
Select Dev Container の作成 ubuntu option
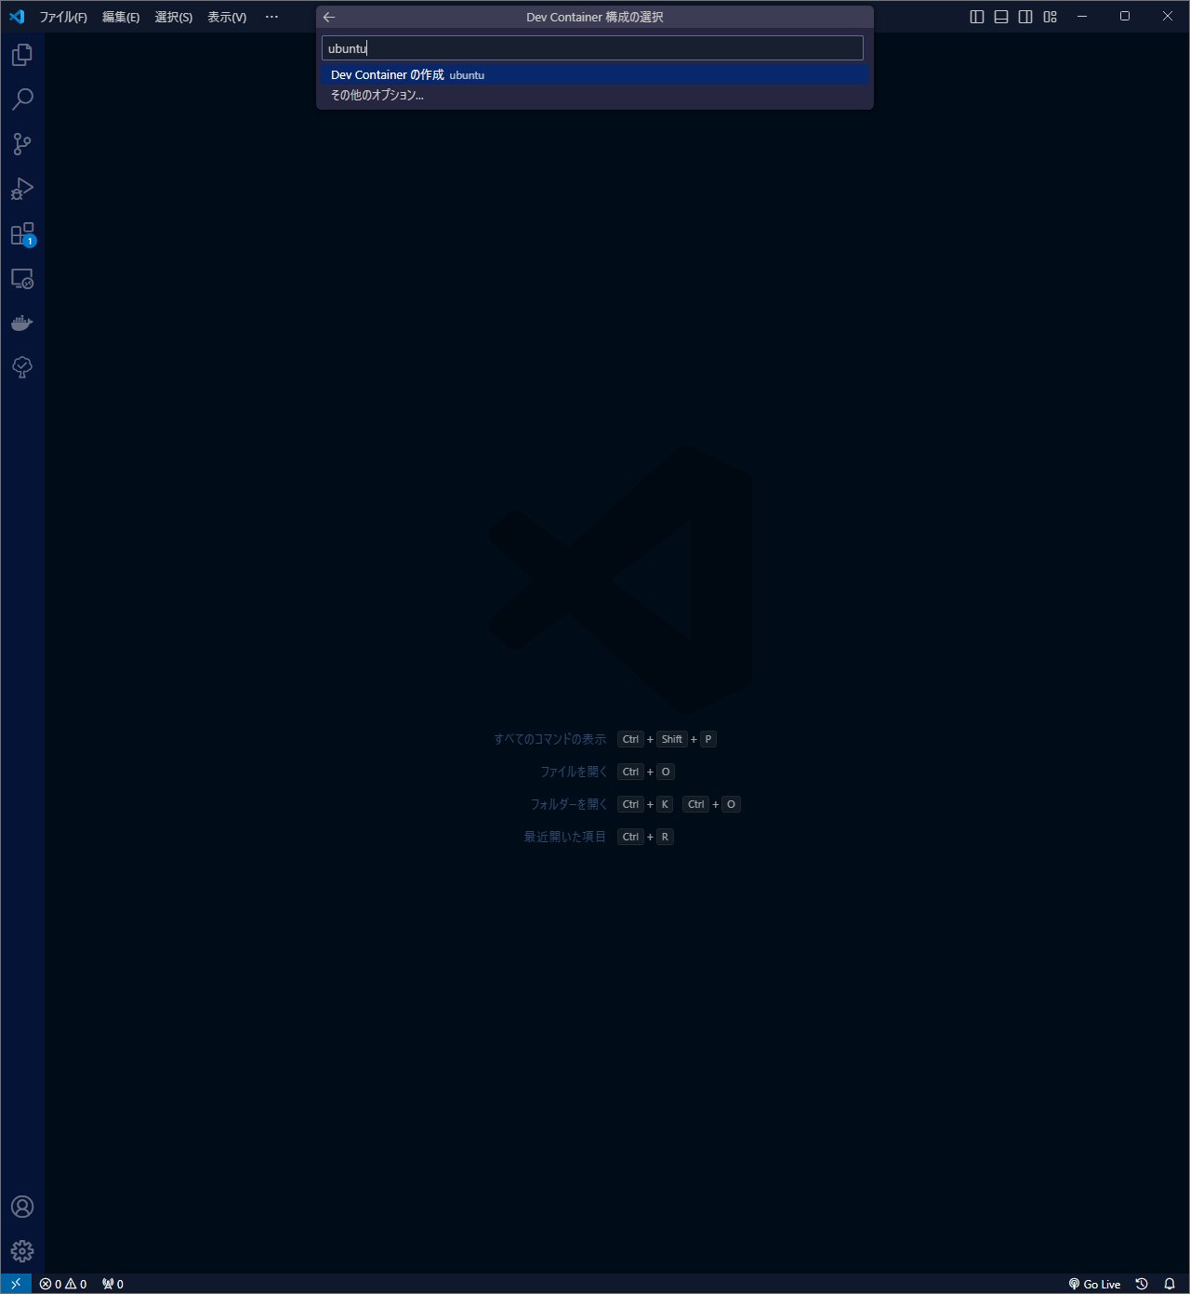coord(595,74)
